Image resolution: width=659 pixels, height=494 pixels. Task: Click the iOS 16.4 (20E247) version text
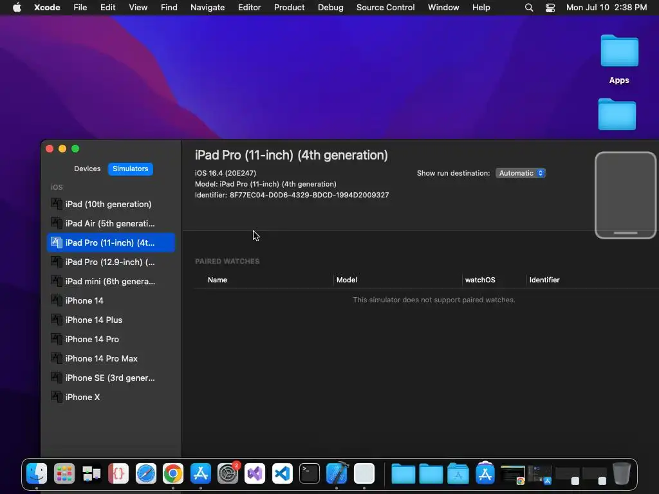point(225,173)
